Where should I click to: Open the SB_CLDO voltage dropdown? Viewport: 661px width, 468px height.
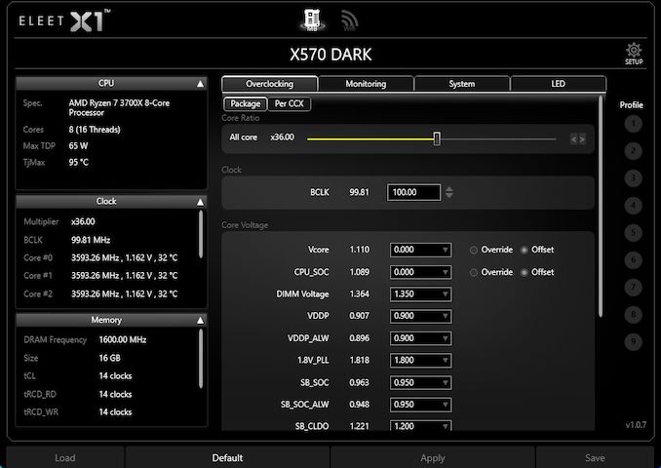421,425
